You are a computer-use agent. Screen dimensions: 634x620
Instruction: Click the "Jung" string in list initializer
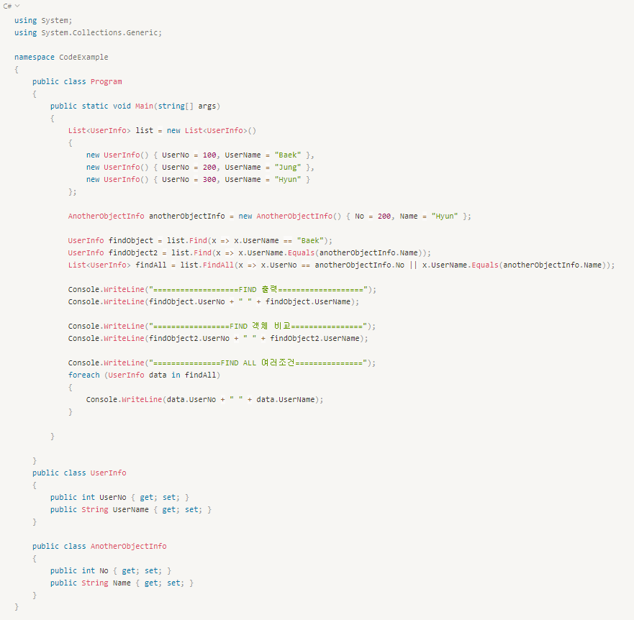288,167
